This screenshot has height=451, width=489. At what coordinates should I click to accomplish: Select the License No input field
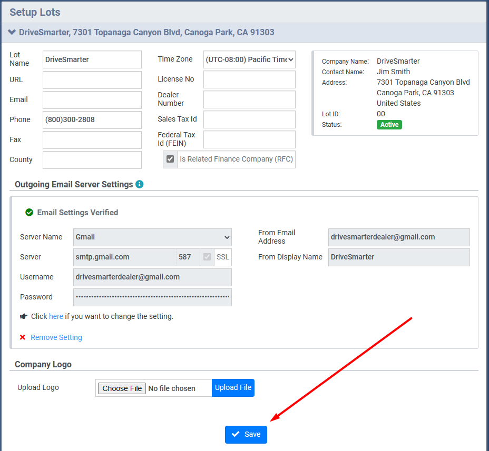point(249,79)
